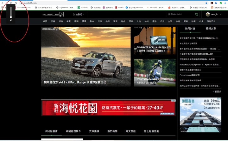Open Mbi Webmail bookmark
Viewport: 228px width, 141px height.
point(23,7)
